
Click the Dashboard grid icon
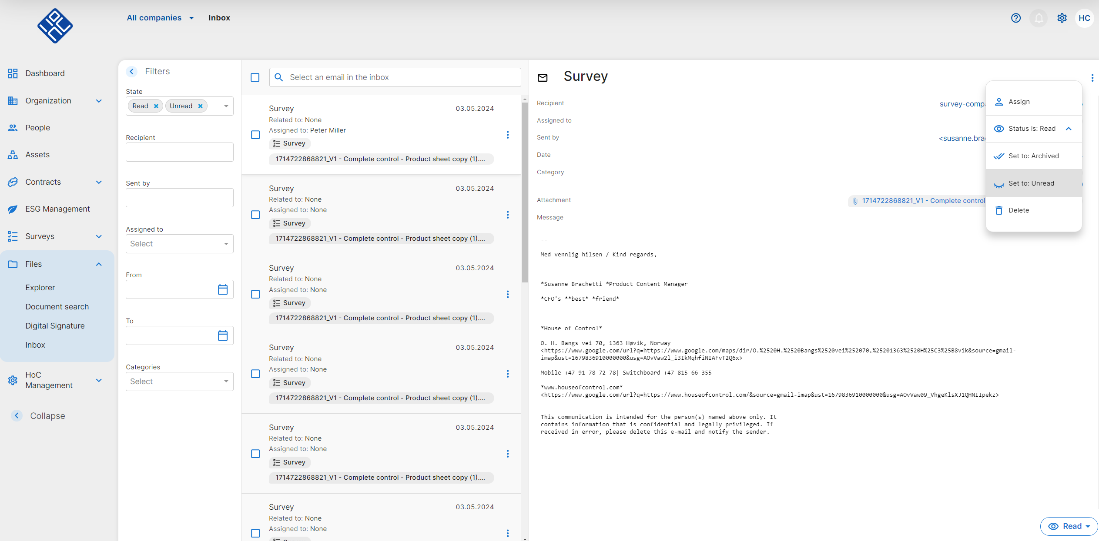[13, 73]
